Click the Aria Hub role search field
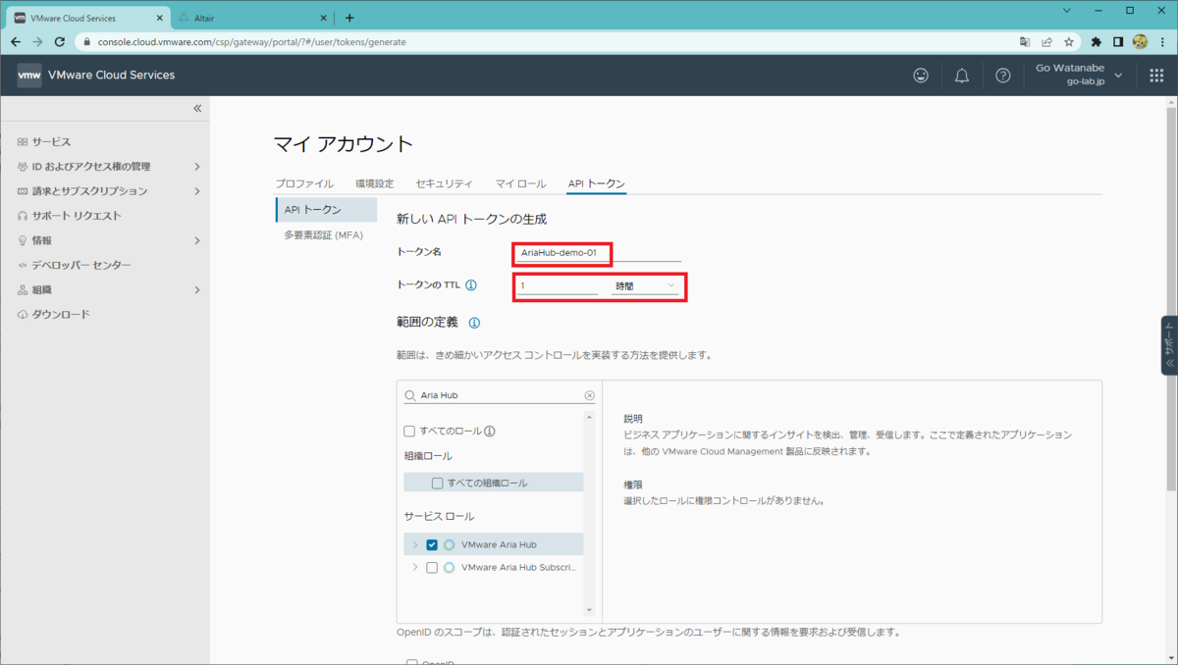This screenshot has height=665, width=1178. tap(500, 395)
